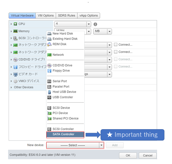Viewport: 172px width, 164px height.
Task: Toggle Connect checkbox for first network adapter
Action: click(116, 45)
